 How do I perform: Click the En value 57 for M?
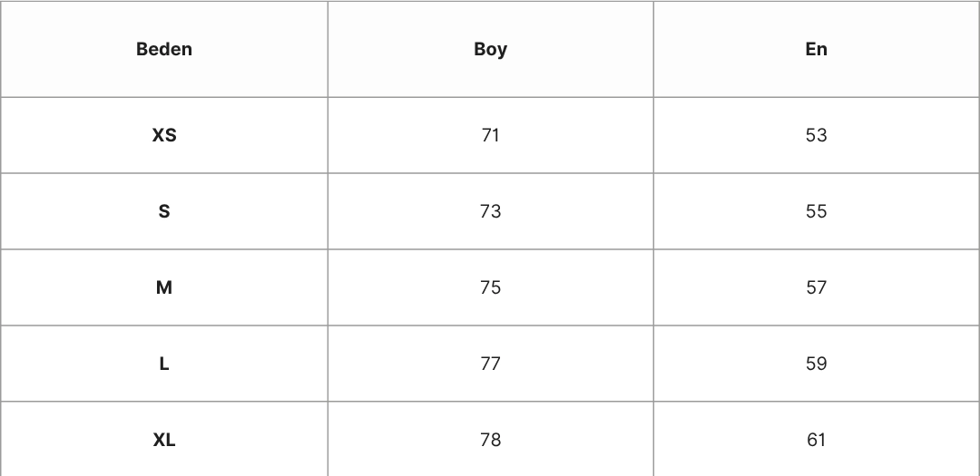point(816,287)
